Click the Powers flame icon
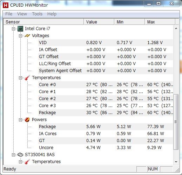Screen dimensions: 182x175 [x=27, y=120]
